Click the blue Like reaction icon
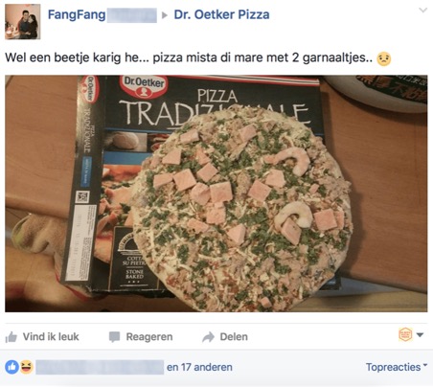This screenshot has height=387, width=433. tap(11, 367)
